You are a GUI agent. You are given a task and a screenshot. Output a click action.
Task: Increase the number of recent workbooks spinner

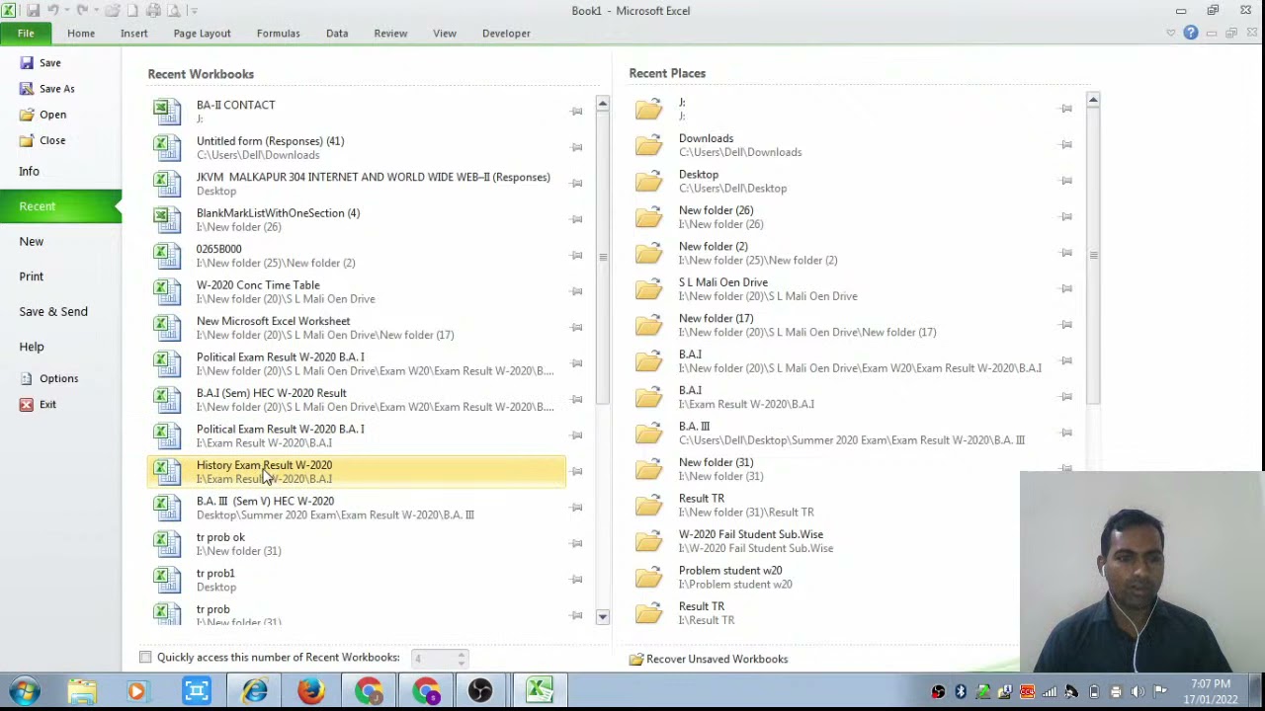point(461,654)
